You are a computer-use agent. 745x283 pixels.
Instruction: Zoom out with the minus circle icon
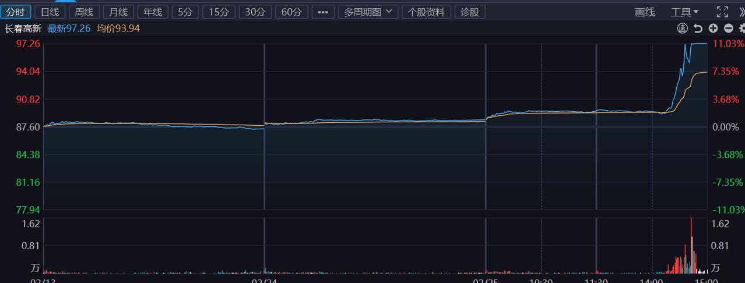728,28
